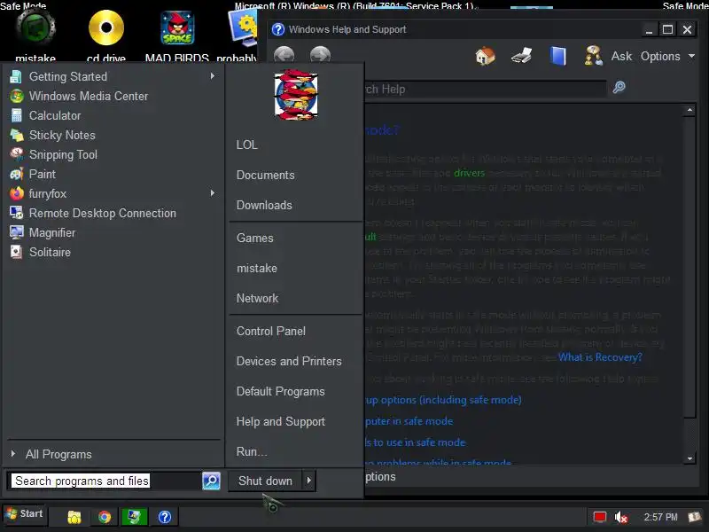Open Downloads from Start menu
This screenshot has height=532, width=709.
(x=264, y=206)
